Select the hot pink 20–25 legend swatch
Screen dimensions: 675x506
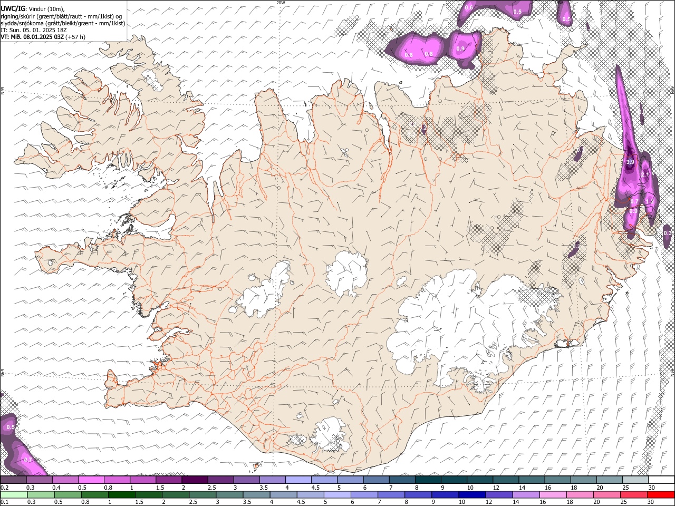tap(606, 494)
